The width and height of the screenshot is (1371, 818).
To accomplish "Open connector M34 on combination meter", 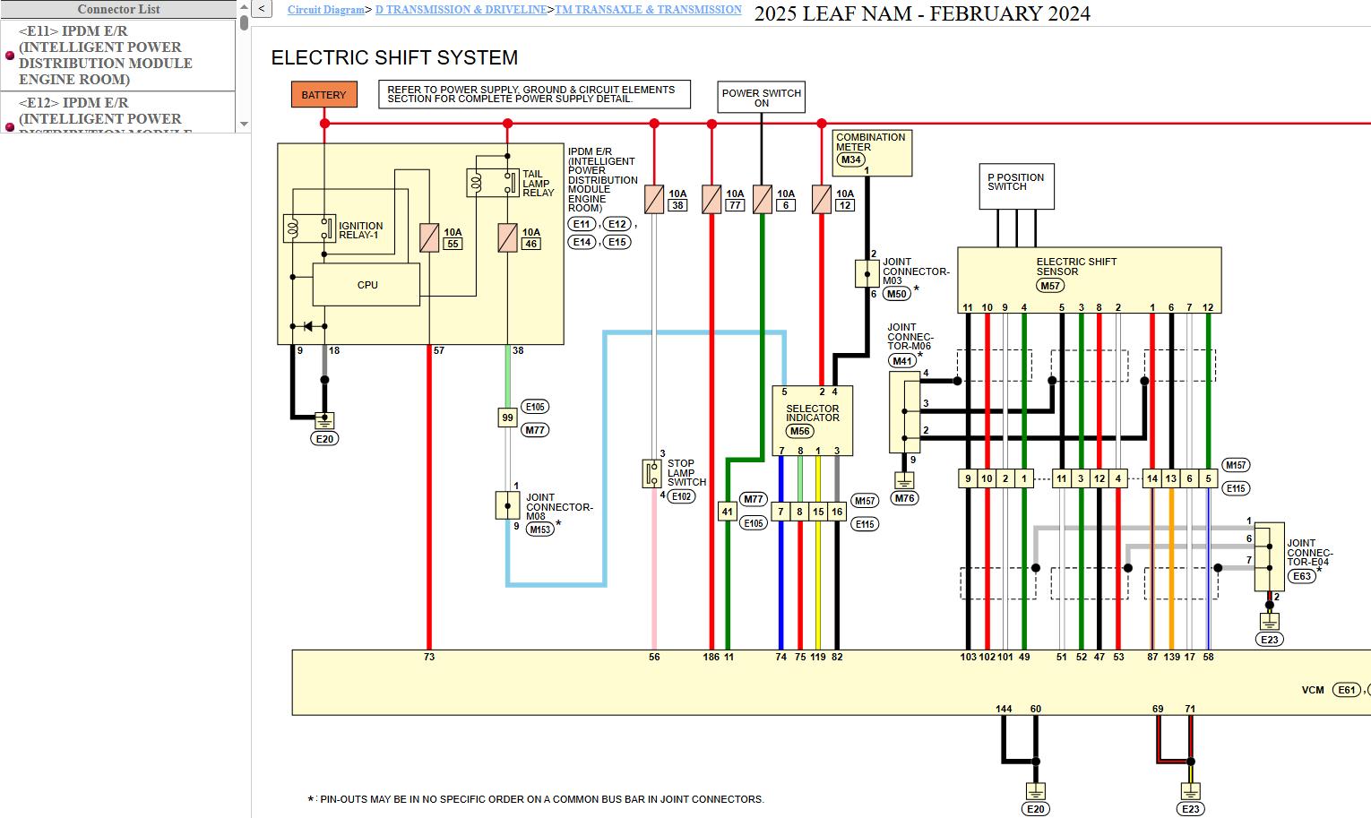I will (850, 159).
